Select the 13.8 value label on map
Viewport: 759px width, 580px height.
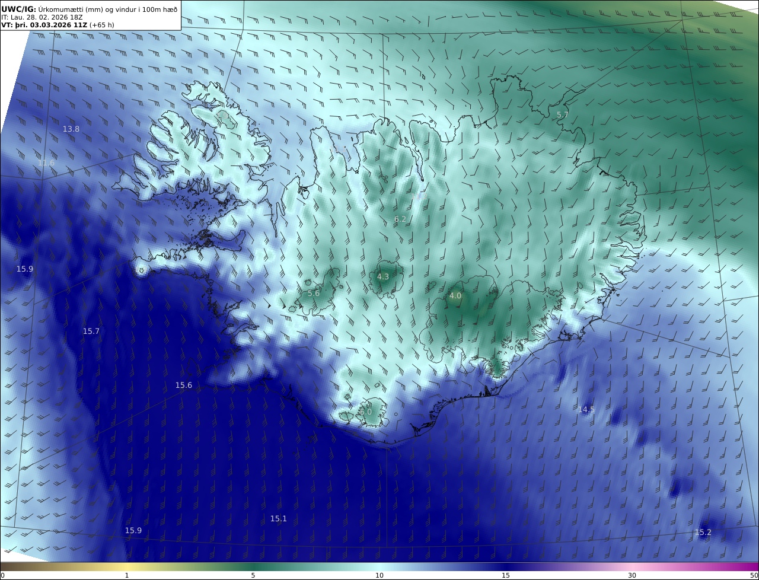71,129
